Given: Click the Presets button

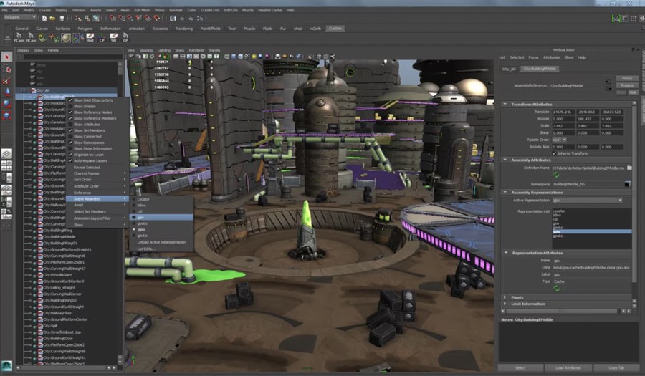Looking at the screenshot, I should (x=626, y=85).
